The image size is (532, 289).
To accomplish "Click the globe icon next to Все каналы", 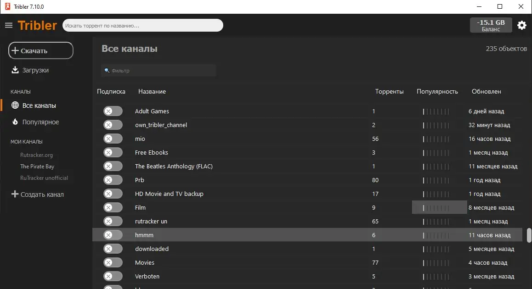I will coord(15,105).
